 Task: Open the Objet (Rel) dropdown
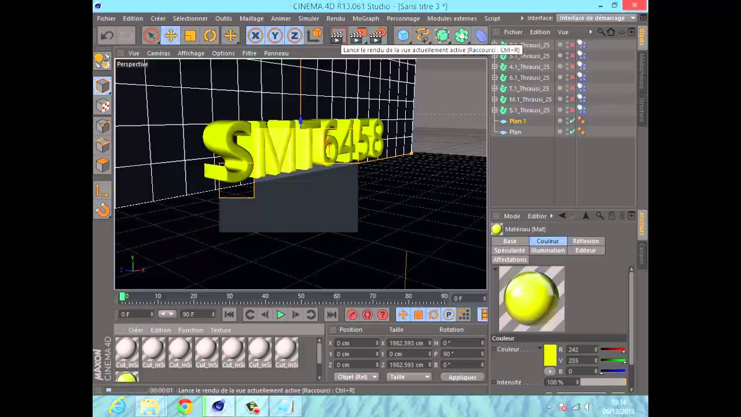click(x=357, y=377)
